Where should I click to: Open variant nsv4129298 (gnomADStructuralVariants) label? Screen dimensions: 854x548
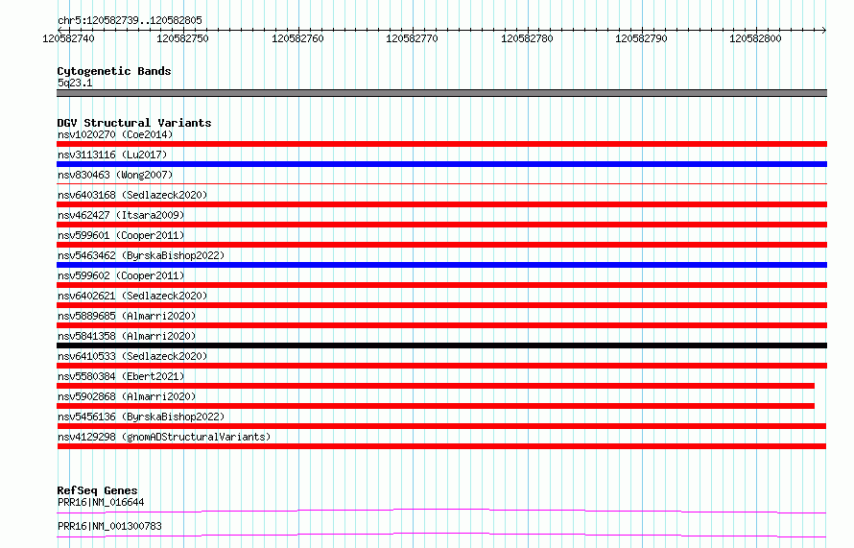164,437
